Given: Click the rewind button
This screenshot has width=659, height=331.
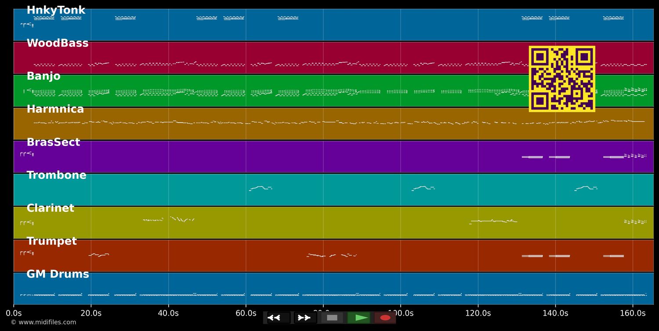Looking at the screenshot, I should coord(278,318).
